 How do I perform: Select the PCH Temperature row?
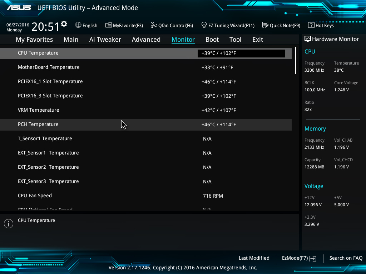(146, 125)
